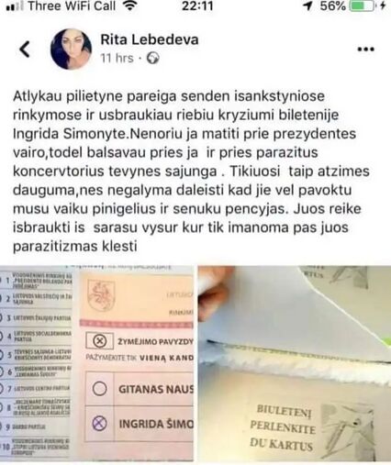This screenshot has height=465, width=391.
Task: Open the three-dot post options menu
Action: point(366,50)
